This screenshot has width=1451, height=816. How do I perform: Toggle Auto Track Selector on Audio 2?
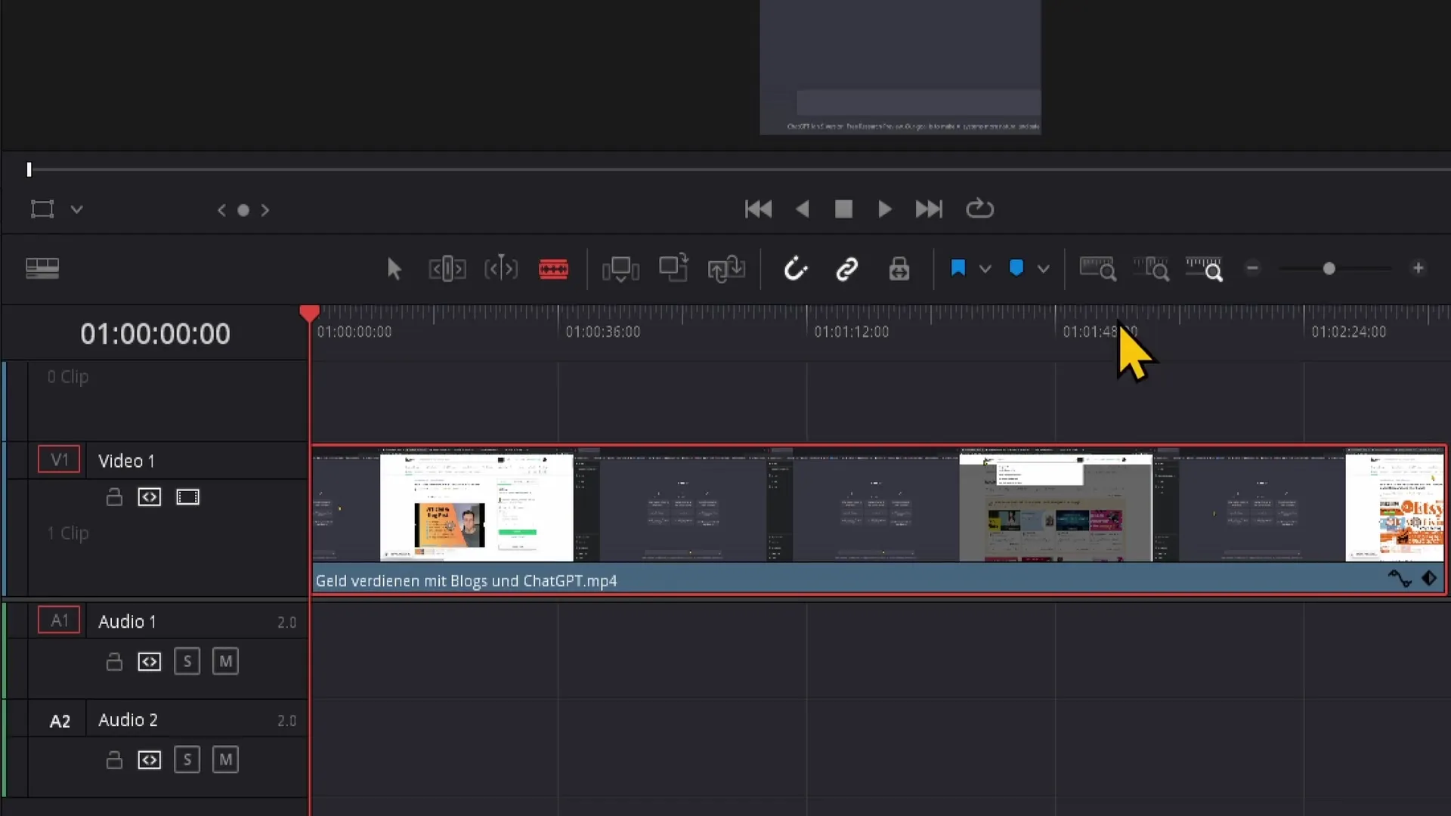click(150, 760)
